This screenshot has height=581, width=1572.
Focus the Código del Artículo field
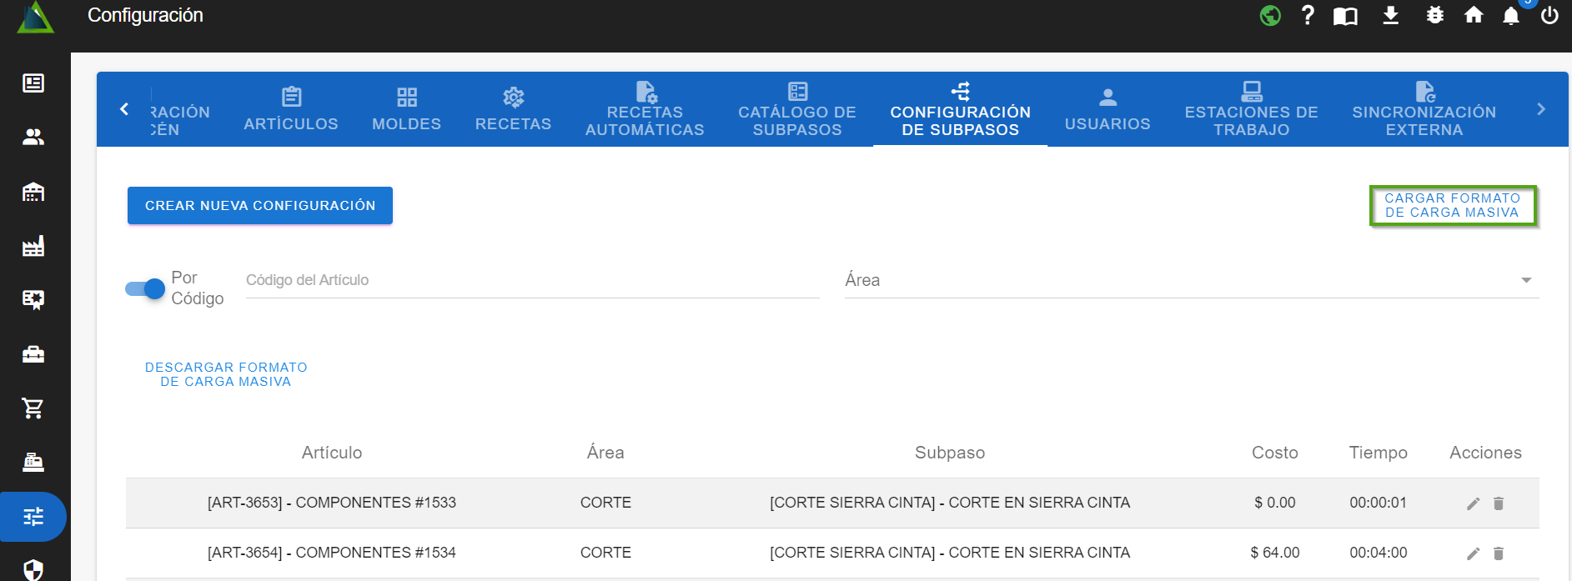point(532,280)
